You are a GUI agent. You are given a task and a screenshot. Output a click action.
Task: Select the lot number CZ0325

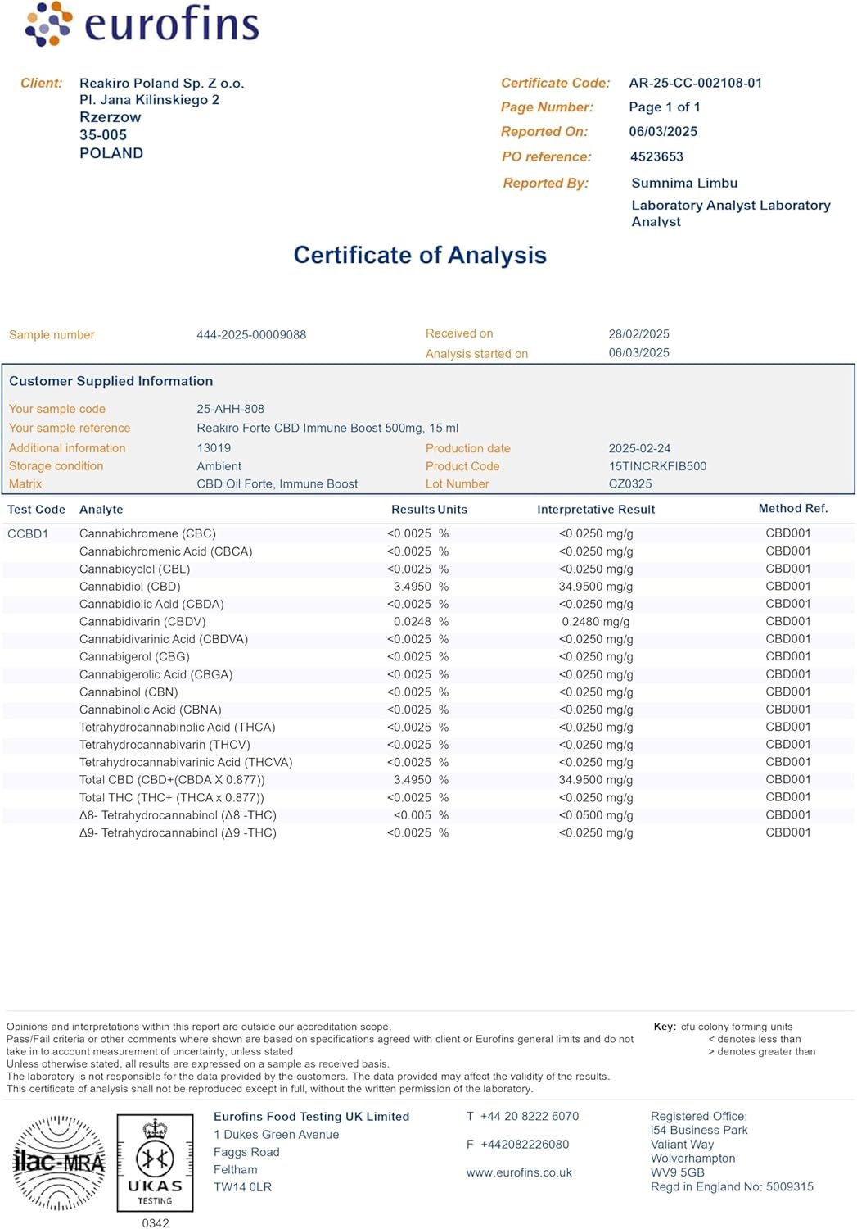pos(630,484)
